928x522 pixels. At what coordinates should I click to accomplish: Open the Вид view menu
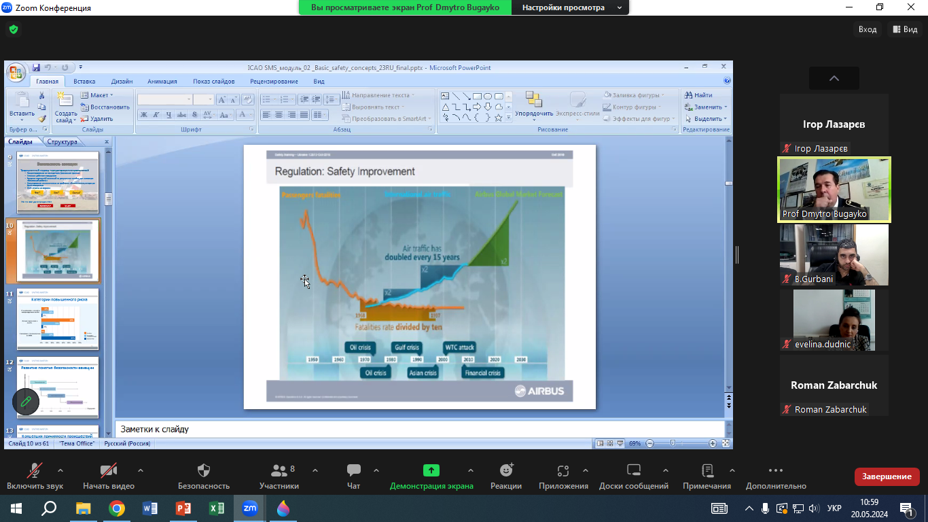[905, 29]
